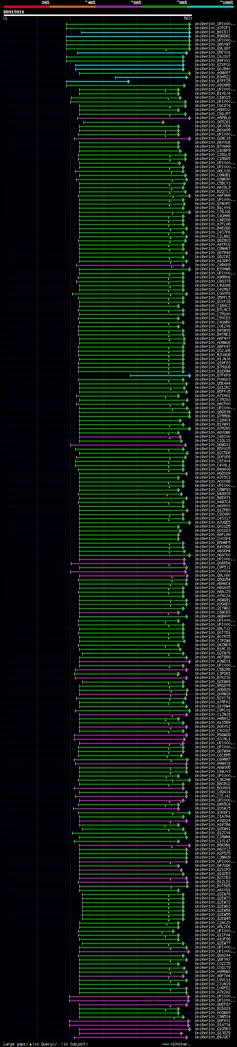Click hit label UniRef100_Q6AZ44
237x1047 pixels.
coord(213,956)
